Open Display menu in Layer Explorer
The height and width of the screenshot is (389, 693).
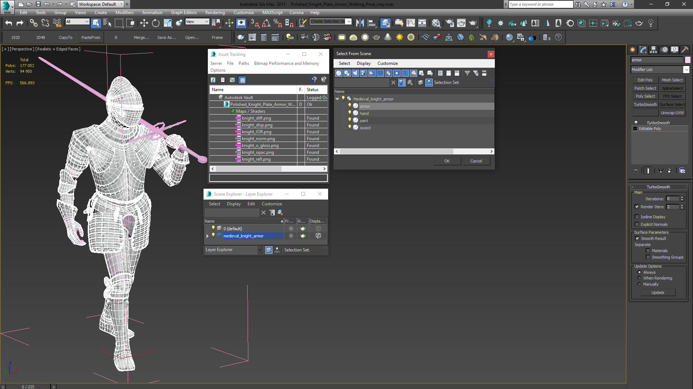click(x=234, y=204)
